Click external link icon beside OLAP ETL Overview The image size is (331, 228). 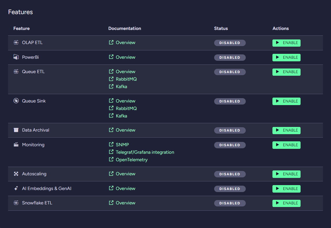pos(111,42)
